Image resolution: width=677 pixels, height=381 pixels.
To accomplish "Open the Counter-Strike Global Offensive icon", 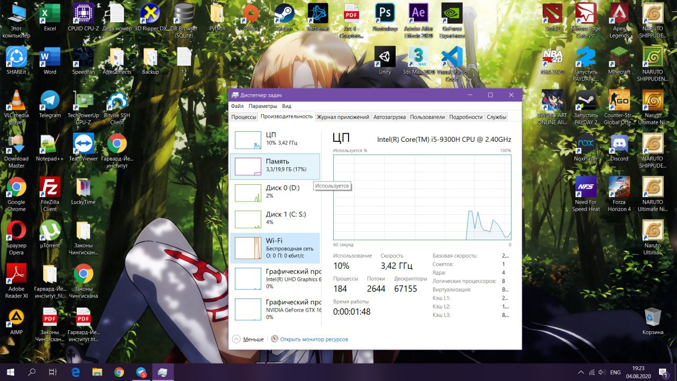I will tap(619, 107).
